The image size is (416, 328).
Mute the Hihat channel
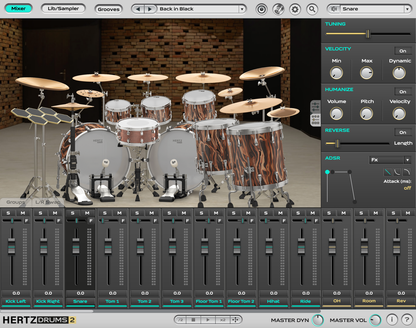click(281, 213)
